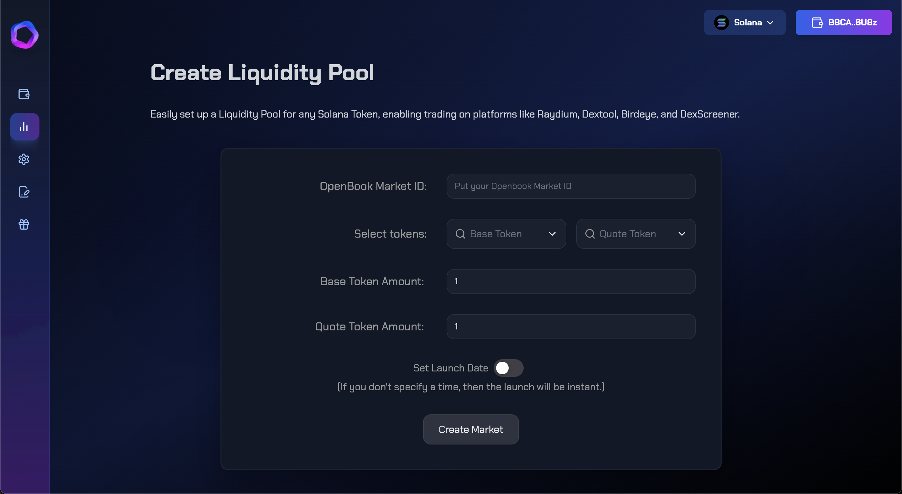Open the Solana network dropdown

tap(744, 23)
